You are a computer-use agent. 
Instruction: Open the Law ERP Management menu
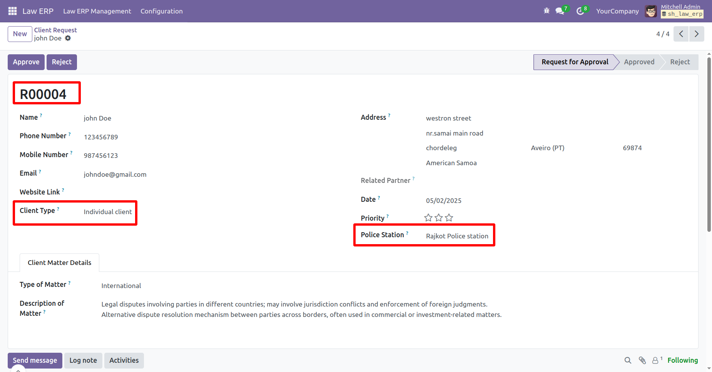[x=97, y=11]
